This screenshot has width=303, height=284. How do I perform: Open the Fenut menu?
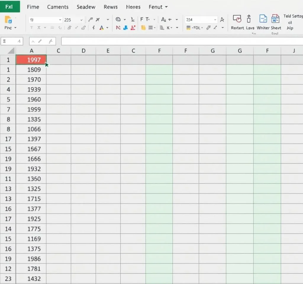(158, 7)
